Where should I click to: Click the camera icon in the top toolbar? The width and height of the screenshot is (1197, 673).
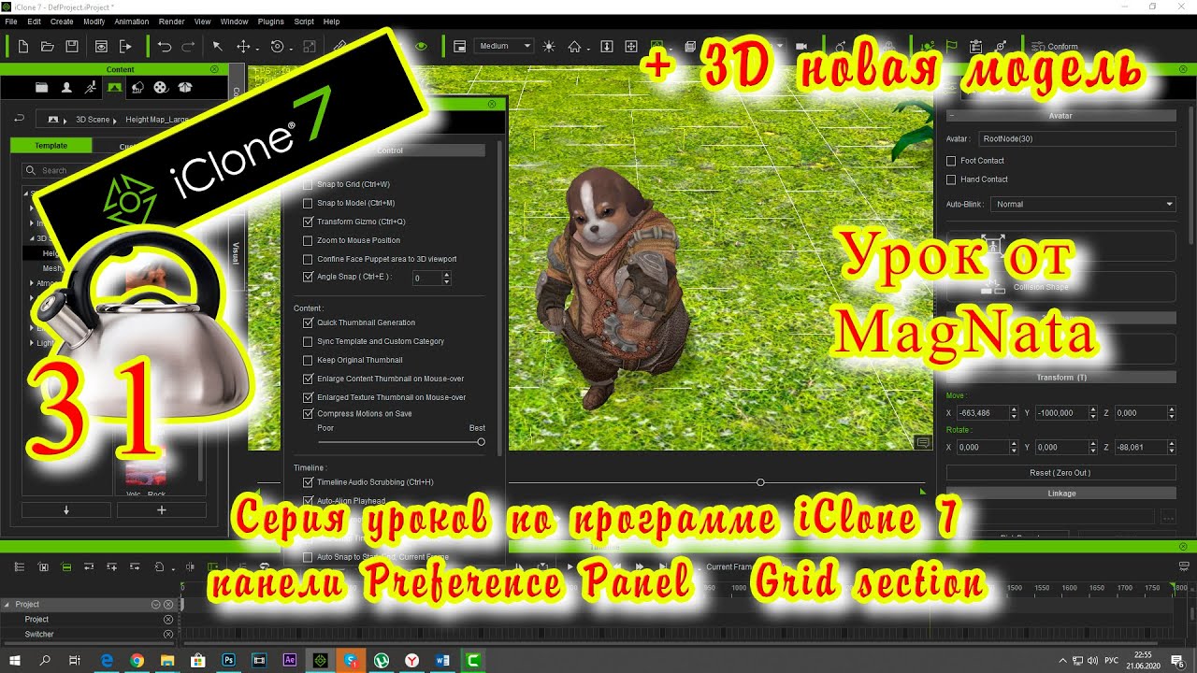pos(801,46)
